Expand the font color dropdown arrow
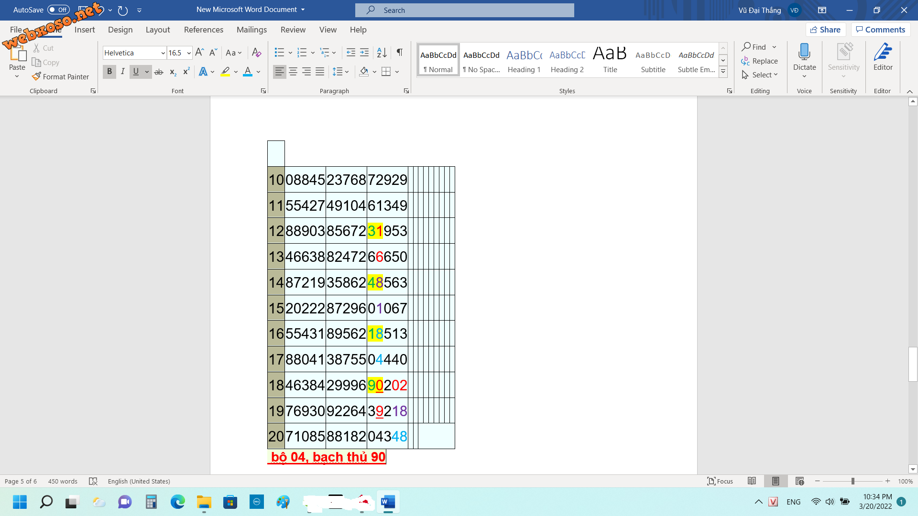This screenshot has height=516, width=918. pyautogui.click(x=258, y=72)
